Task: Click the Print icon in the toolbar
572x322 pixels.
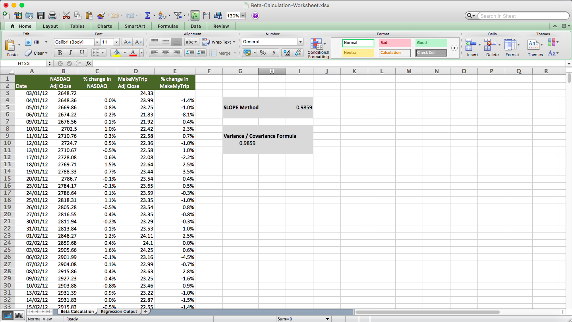Action: [52, 15]
